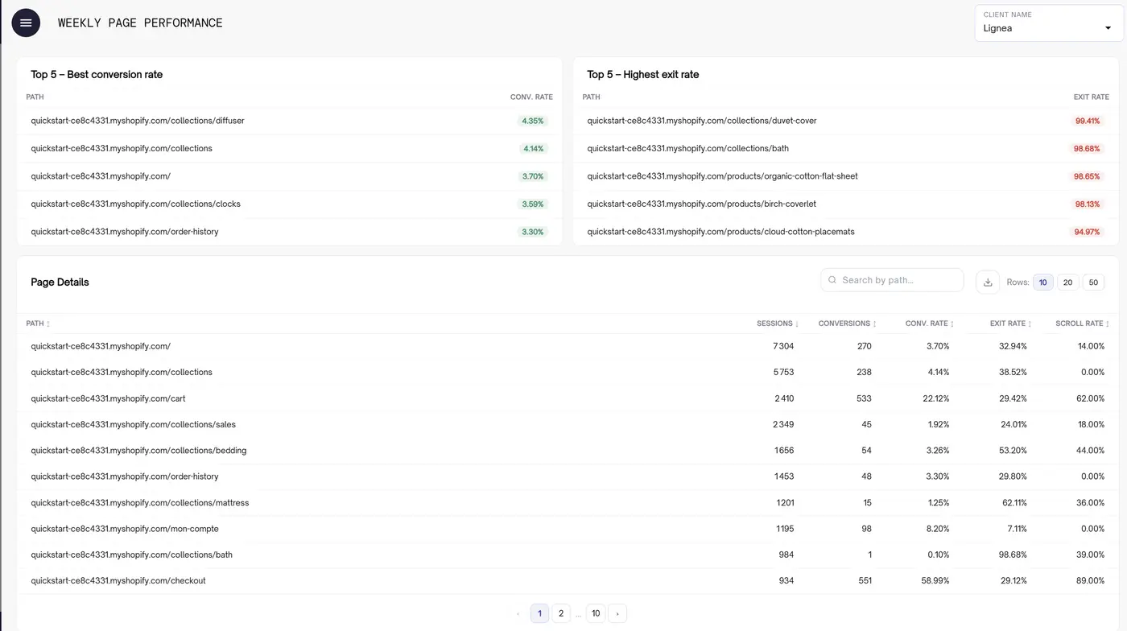Sort by Scroll Rate column arrow
Image resolution: width=1127 pixels, height=631 pixels.
tap(1108, 324)
